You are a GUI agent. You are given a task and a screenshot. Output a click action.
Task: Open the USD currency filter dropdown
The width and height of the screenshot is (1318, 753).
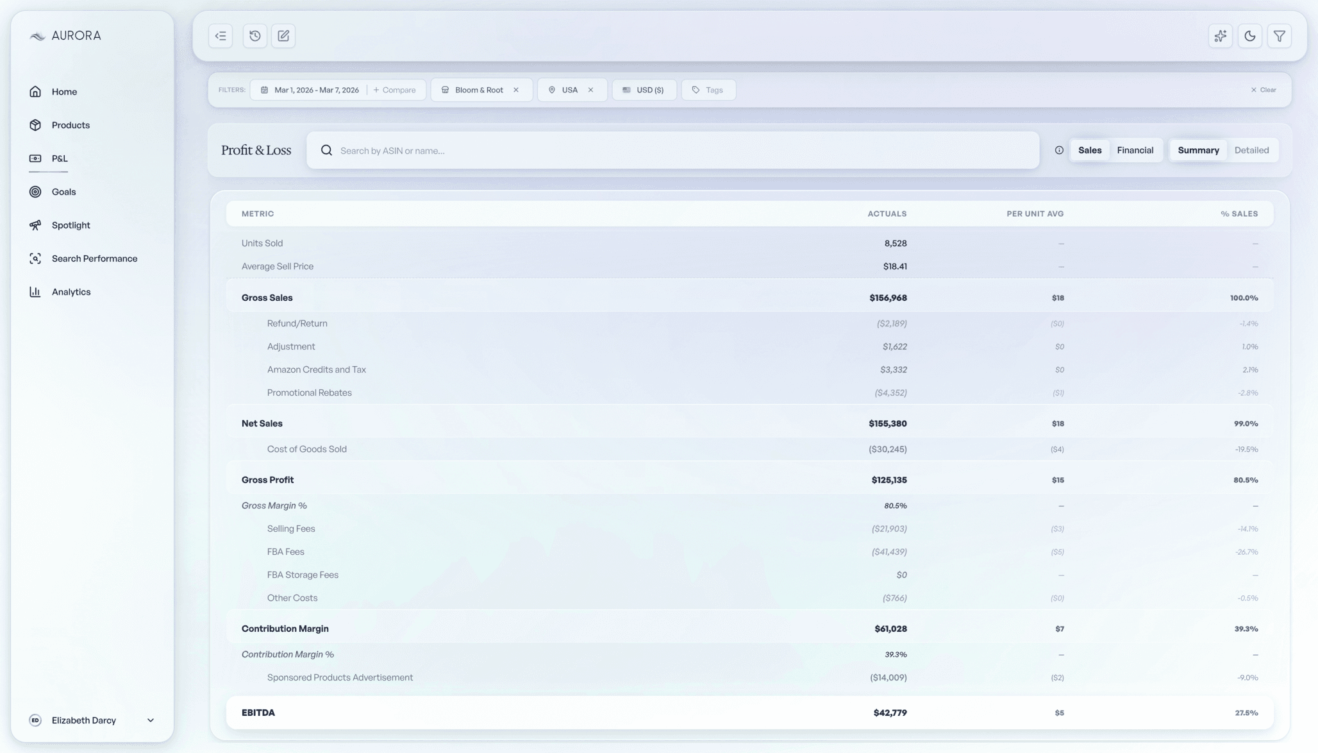tap(644, 90)
